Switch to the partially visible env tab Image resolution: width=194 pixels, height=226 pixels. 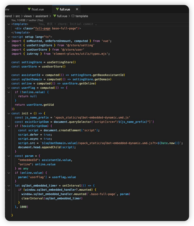[x=7, y=9]
